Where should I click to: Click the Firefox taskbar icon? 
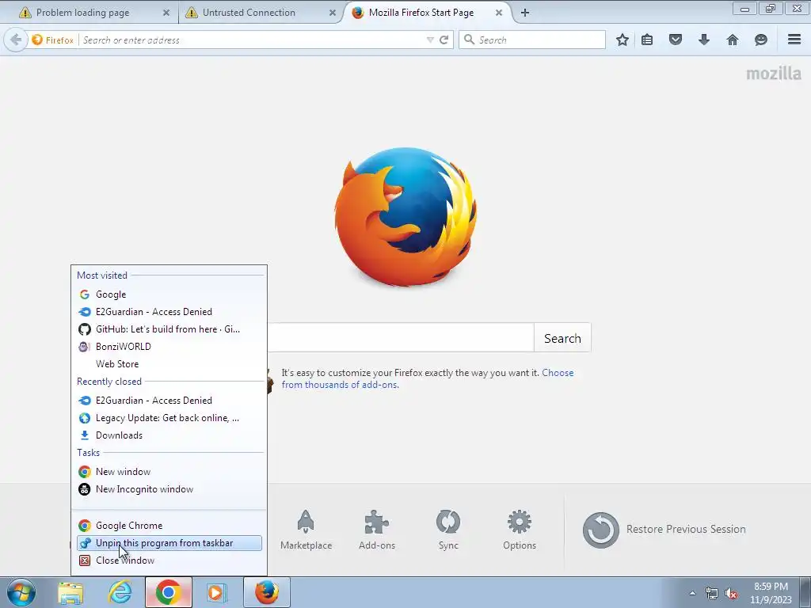tap(267, 592)
